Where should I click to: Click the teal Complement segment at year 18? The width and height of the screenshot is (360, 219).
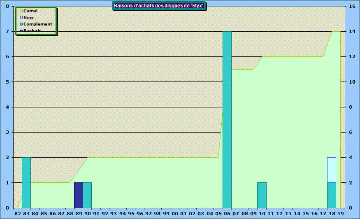332,195
